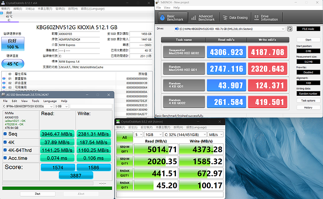Click SEQ1M Q1T1 test button
Screen dimensions: 323x199
pos(125,161)
